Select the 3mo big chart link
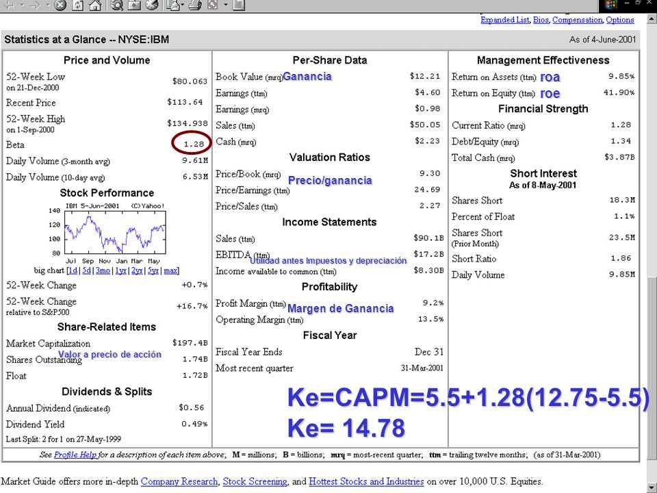Image resolution: width=657 pixels, height=493 pixels. (x=103, y=270)
